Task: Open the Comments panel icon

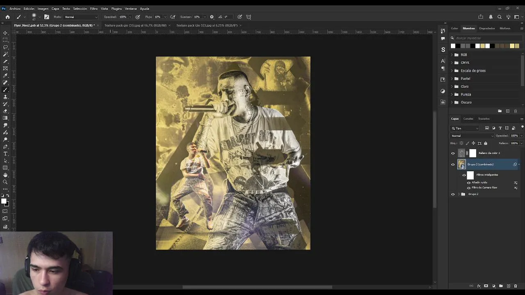Action: pyautogui.click(x=443, y=39)
